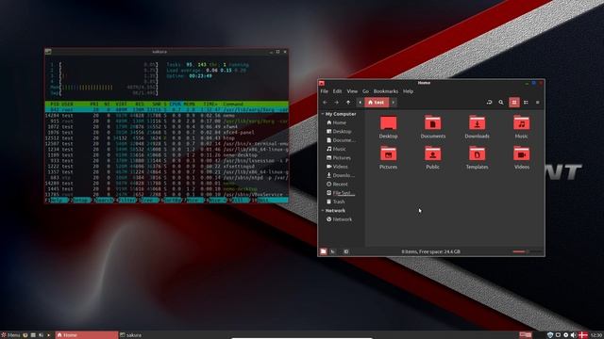Image resolution: width=604 pixels, height=339 pixels.
Task: Collapse the Network section
Action: tap(323, 211)
